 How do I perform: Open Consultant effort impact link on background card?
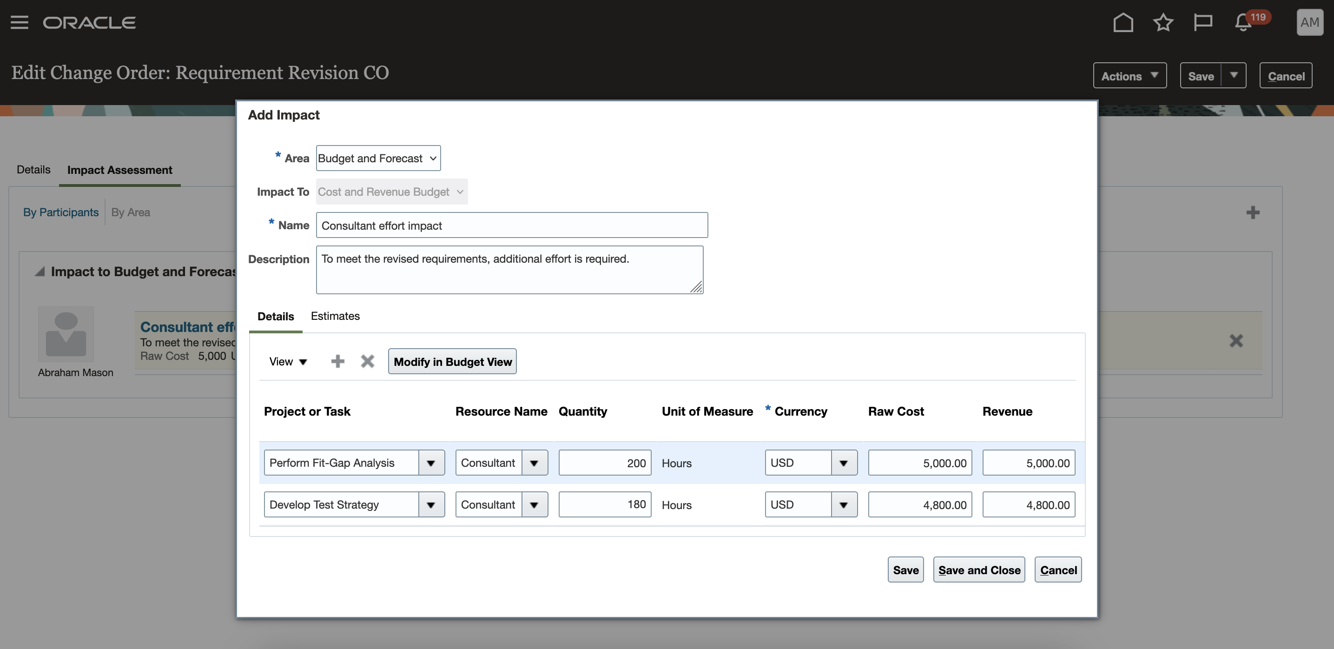[x=187, y=327]
